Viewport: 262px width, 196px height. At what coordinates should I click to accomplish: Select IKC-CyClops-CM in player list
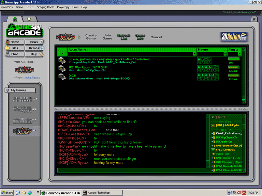coord(227,137)
